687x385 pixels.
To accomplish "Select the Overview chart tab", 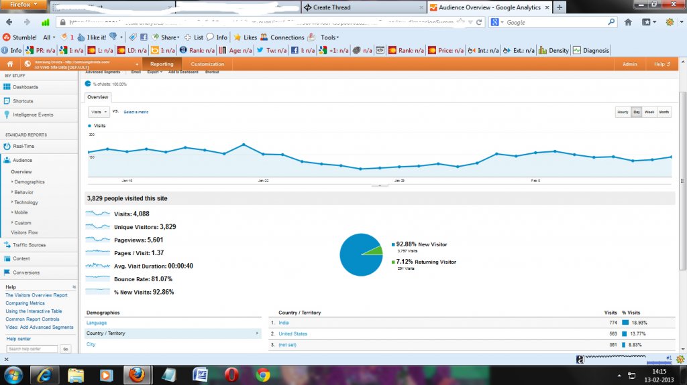I will 98,97.
